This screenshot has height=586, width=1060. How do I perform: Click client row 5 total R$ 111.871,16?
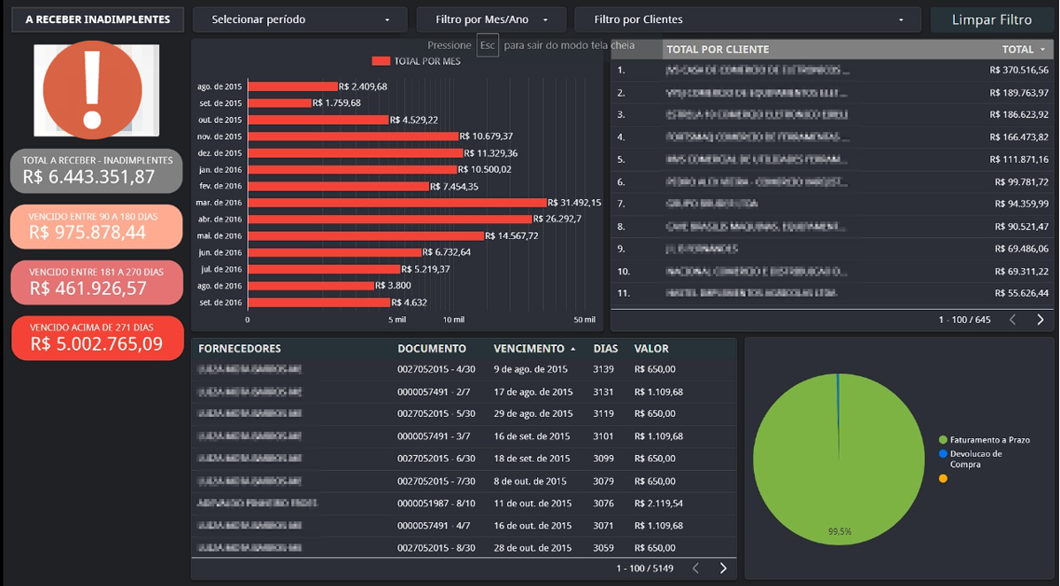(x=1018, y=159)
